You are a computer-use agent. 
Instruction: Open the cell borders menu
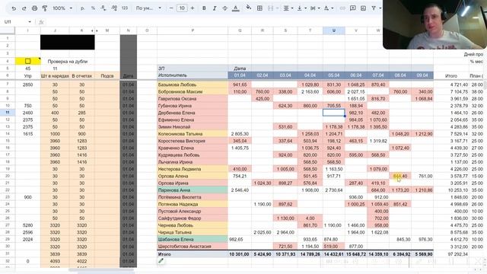tap(259, 8)
